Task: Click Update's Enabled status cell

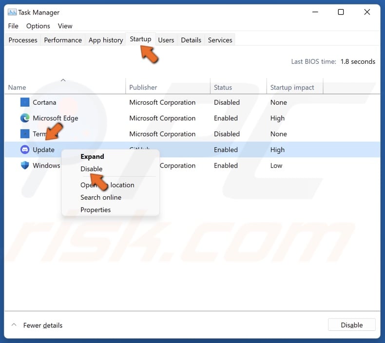Action: pos(226,150)
